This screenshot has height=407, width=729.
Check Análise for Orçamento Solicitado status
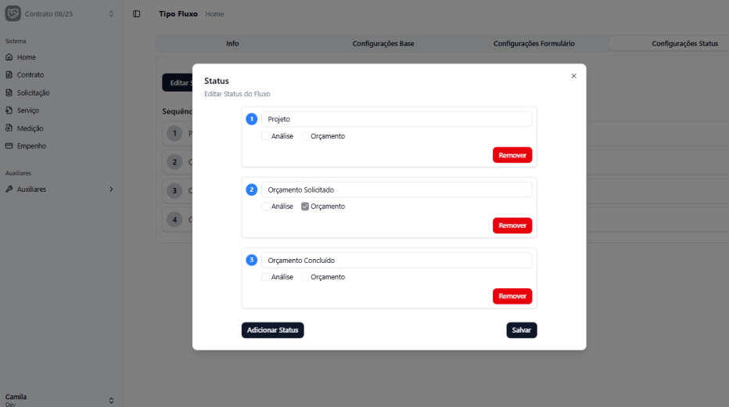[x=265, y=207]
